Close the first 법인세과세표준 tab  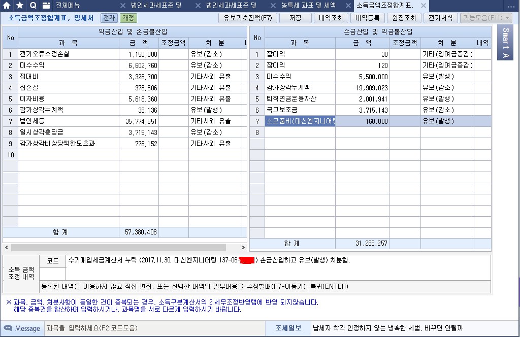123,6
